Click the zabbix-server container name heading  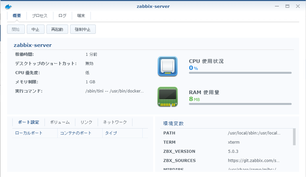33,45
